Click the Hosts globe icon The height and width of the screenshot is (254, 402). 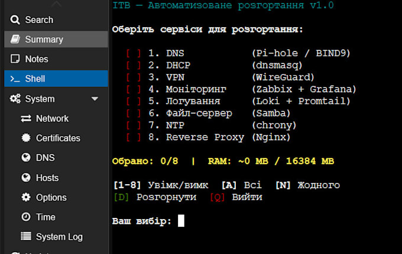tap(26, 178)
